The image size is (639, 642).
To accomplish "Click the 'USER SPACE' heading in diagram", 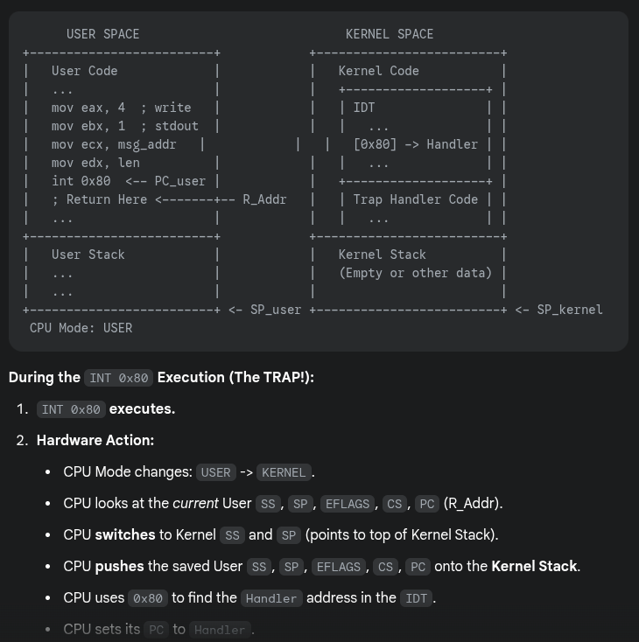I will tap(103, 34).
